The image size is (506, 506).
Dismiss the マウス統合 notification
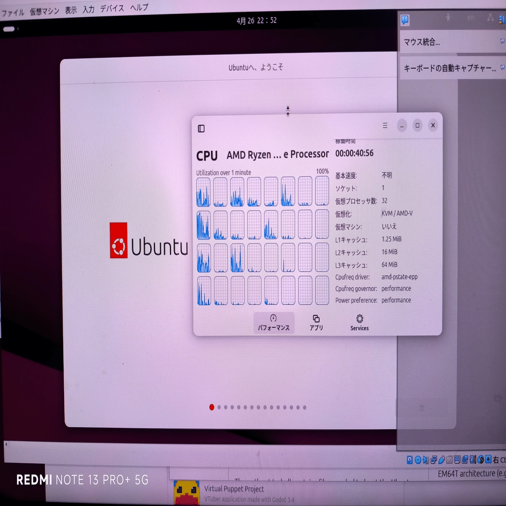[x=502, y=42]
